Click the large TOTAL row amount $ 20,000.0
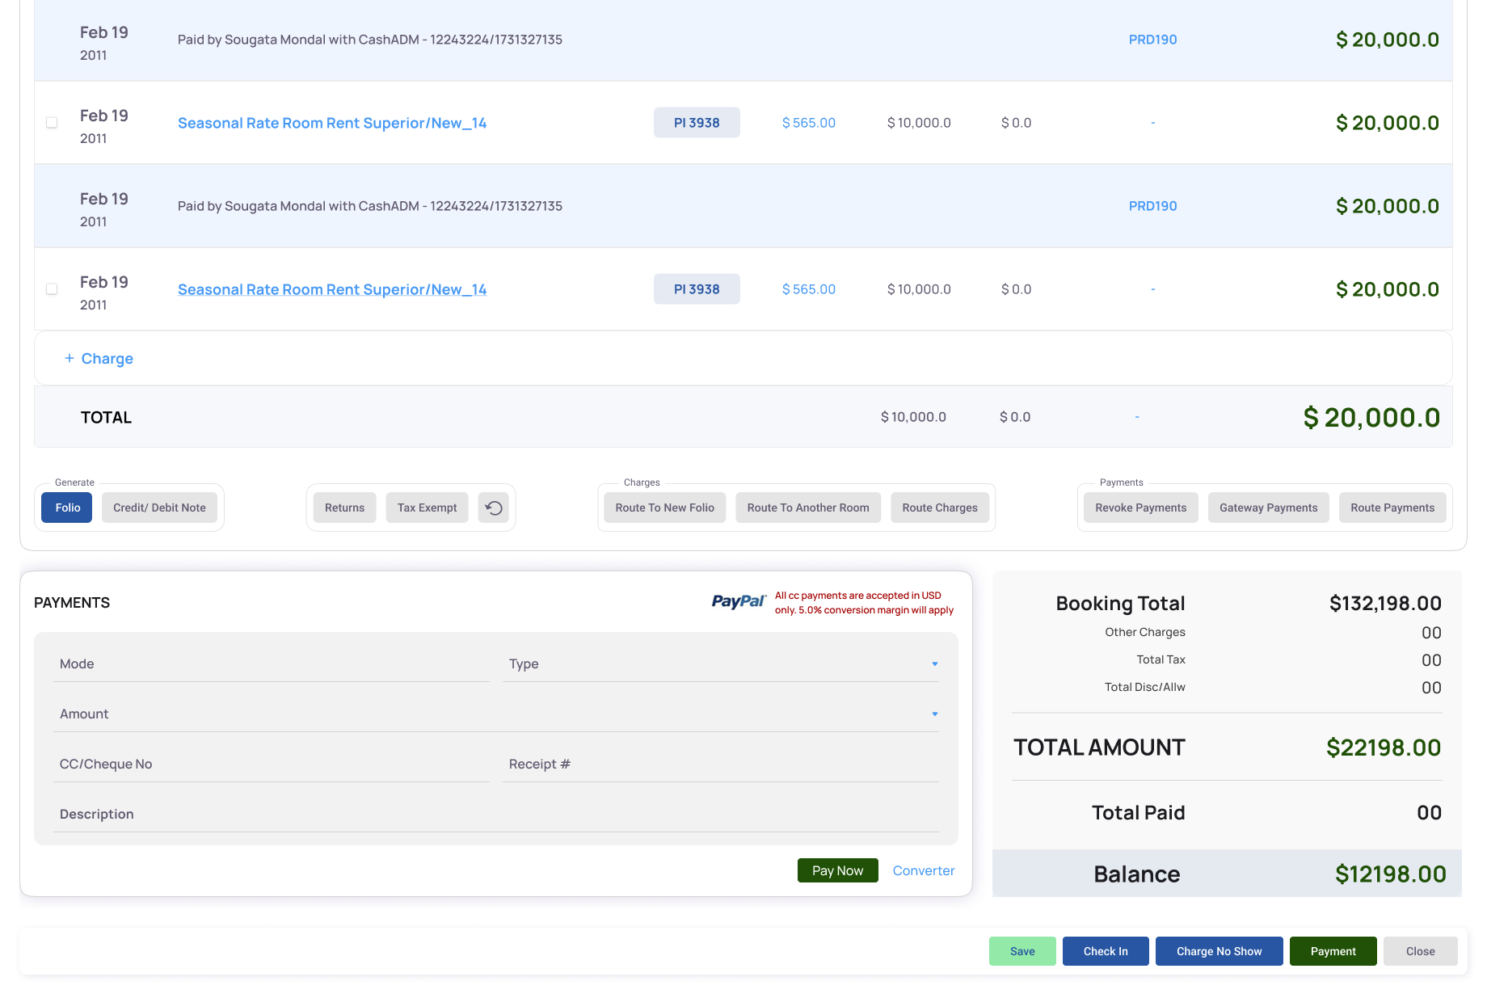Screen dimensions: 1487x994 click(1371, 417)
